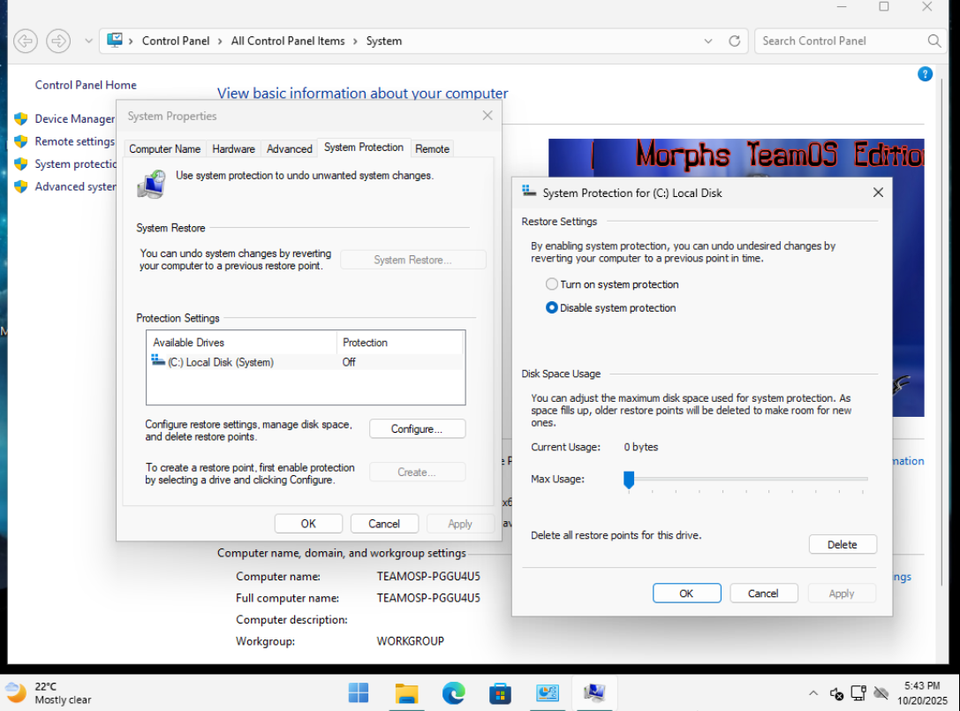Screen dimensions: 960x711
Task: Click Cancel in System Properties dialog
Action: 384,524
